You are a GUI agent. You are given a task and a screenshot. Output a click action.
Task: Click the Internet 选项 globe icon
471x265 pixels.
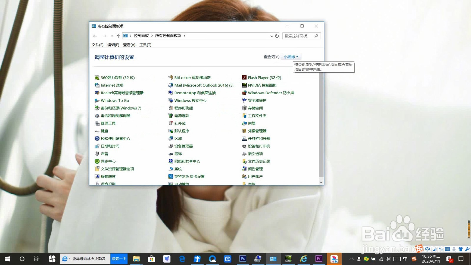[x=97, y=85]
